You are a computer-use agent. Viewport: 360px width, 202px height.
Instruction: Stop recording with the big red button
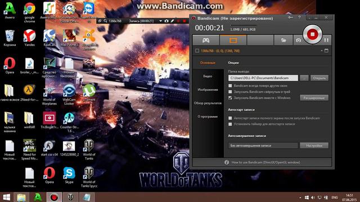click(312, 34)
